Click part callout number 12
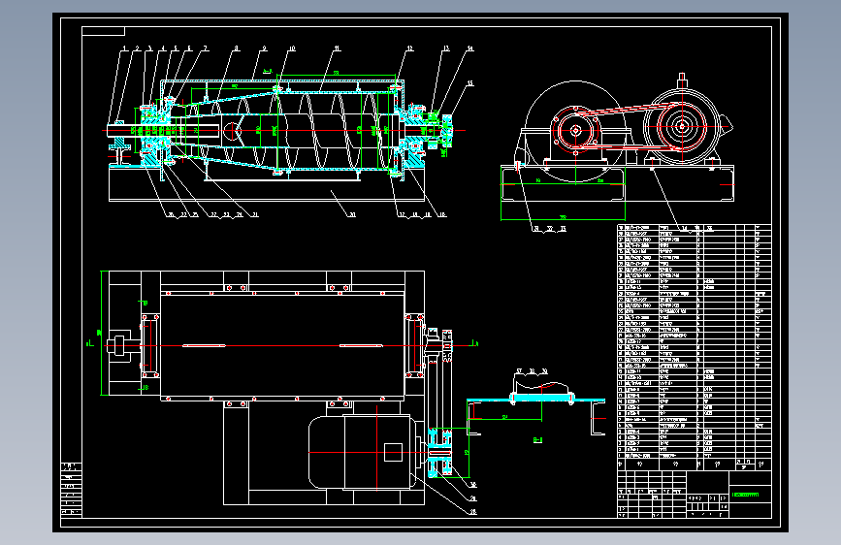 pyautogui.click(x=409, y=48)
